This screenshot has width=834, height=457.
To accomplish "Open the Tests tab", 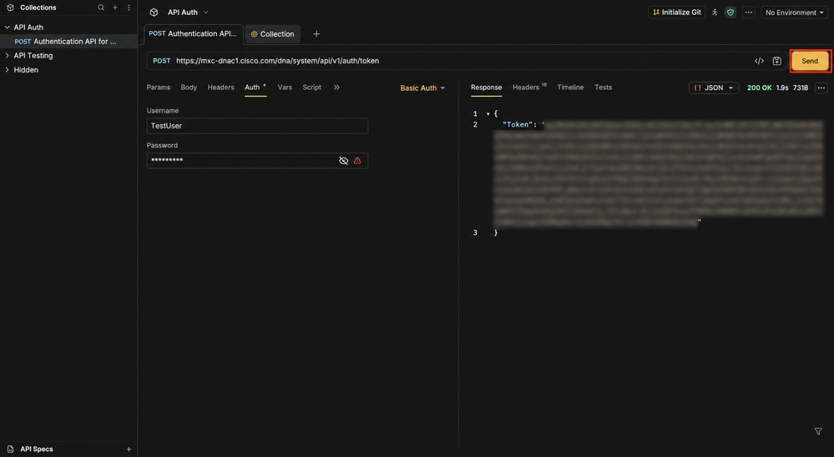I will 603,88.
